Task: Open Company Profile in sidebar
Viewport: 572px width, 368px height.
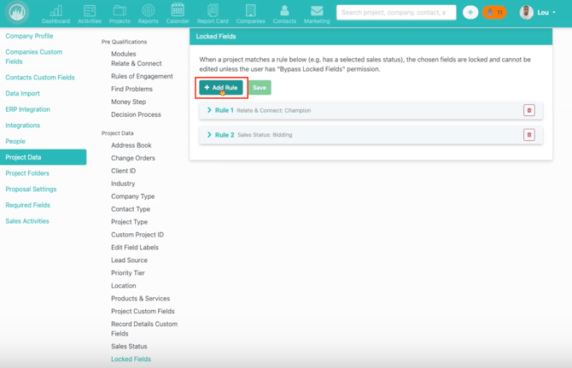Action: coord(29,36)
